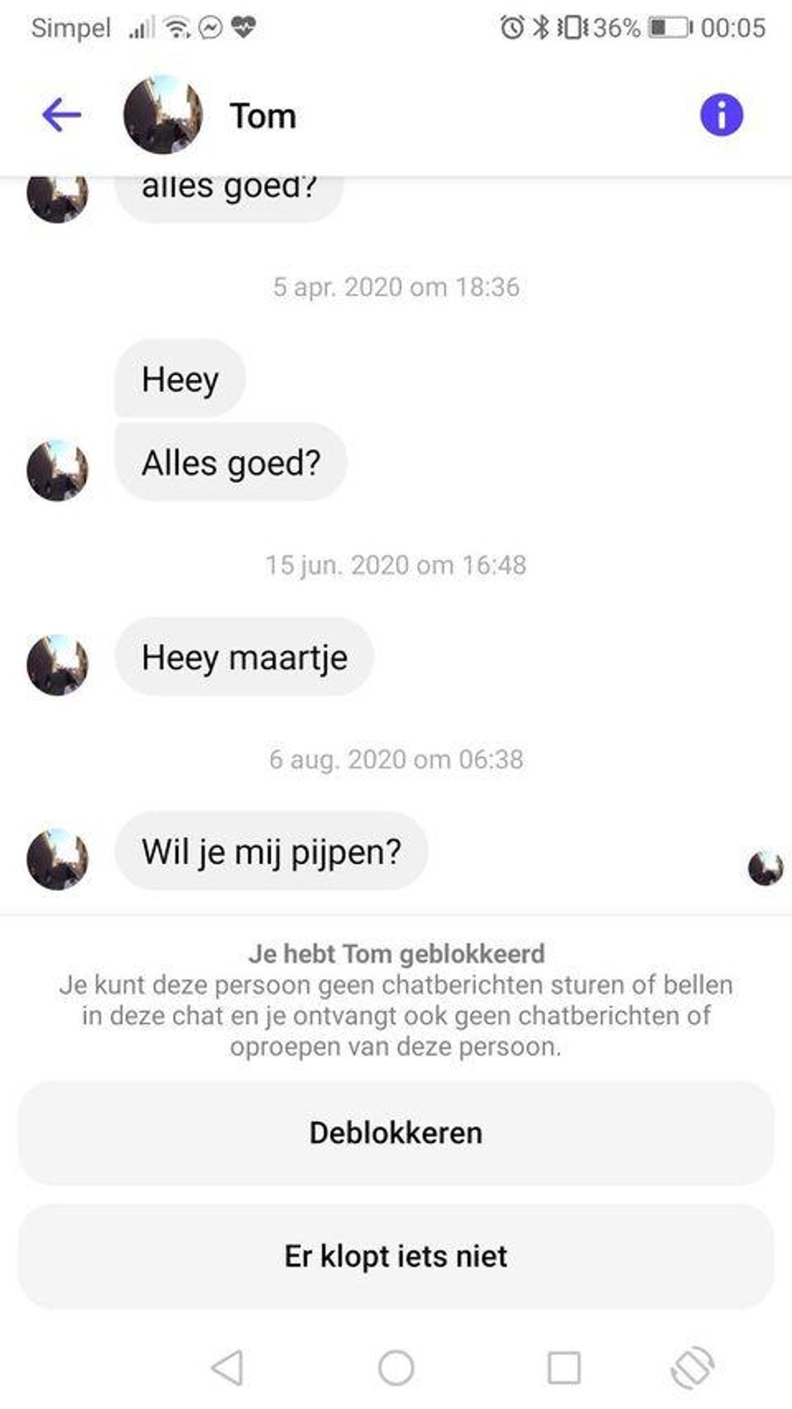Tap the 'Alles goed?' message under Heey

pyautogui.click(x=231, y=462)
